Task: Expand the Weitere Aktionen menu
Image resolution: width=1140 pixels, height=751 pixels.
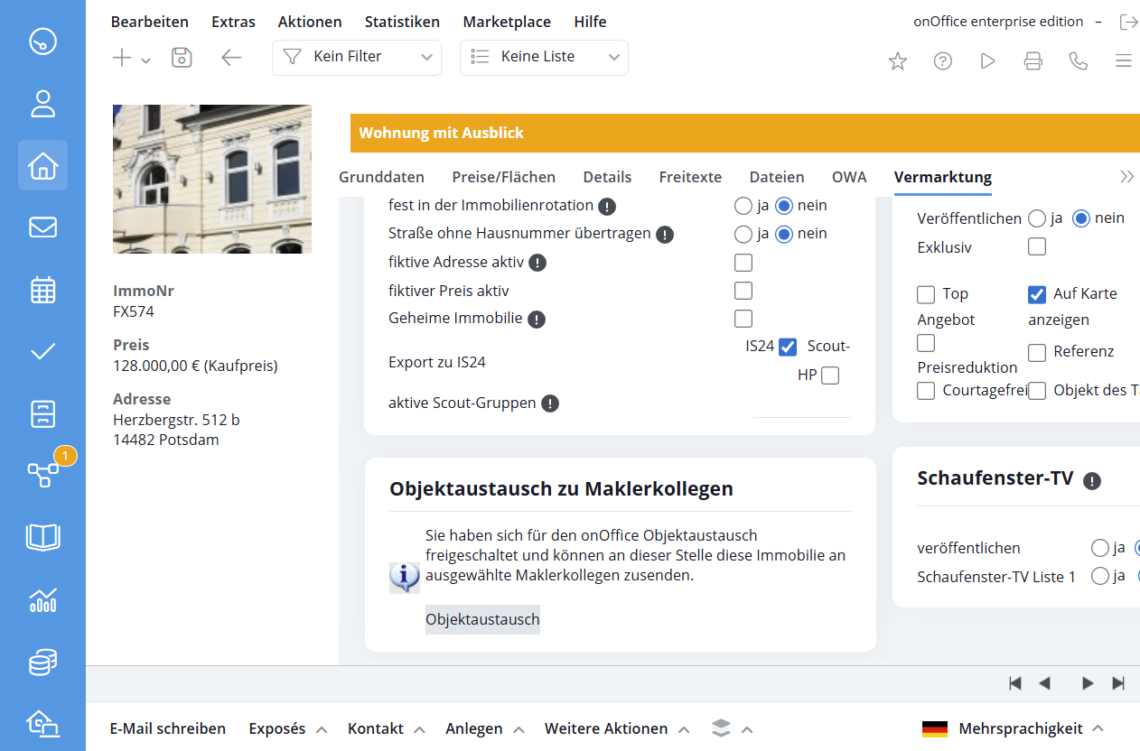Action: (616, 728)
